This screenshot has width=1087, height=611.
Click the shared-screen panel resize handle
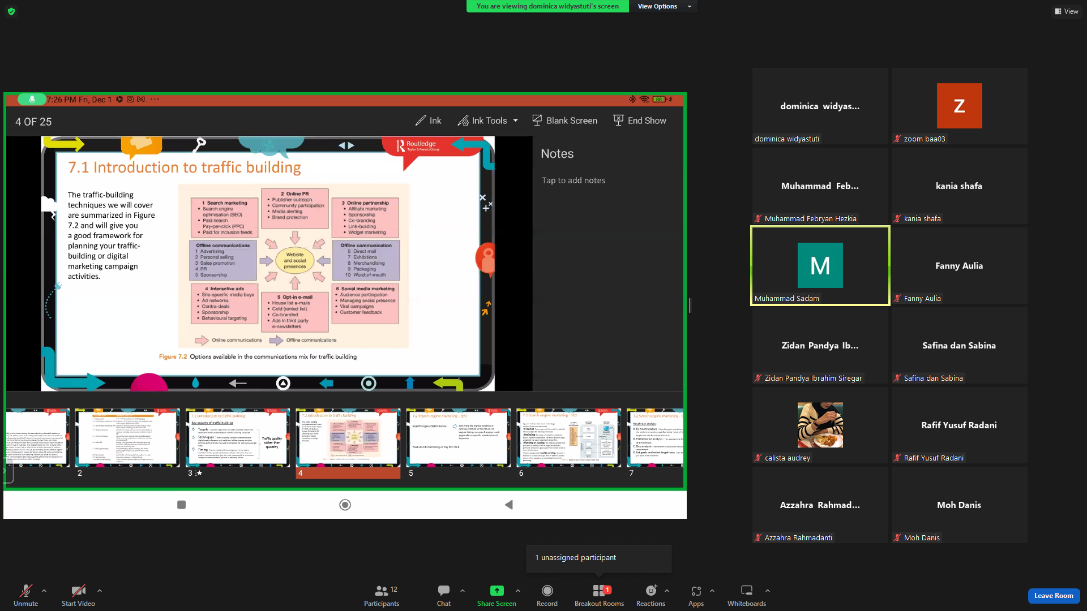click(690, 305)
